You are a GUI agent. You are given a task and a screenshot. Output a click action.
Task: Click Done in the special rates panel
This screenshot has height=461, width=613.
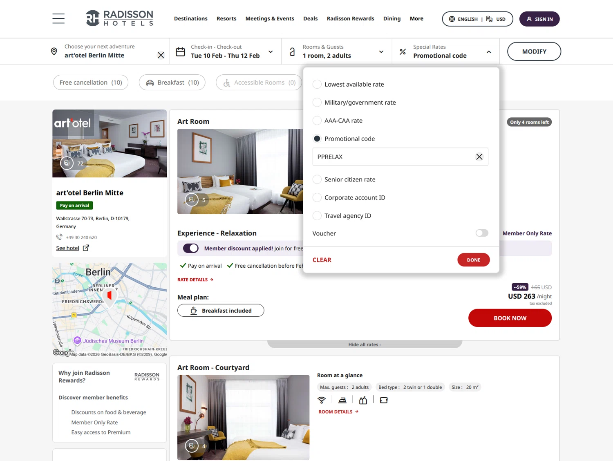click(474, 260)
